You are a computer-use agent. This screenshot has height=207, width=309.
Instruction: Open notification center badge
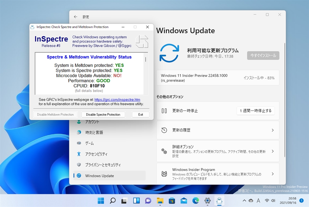pyautogui.click(x=301, y=201)
